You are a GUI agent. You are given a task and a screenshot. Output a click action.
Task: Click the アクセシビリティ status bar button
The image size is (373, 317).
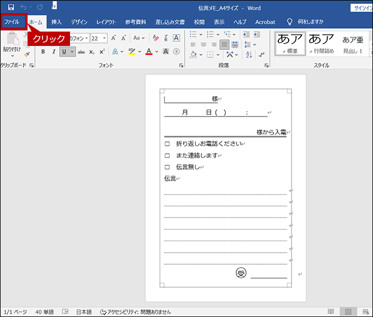point(135,312)
